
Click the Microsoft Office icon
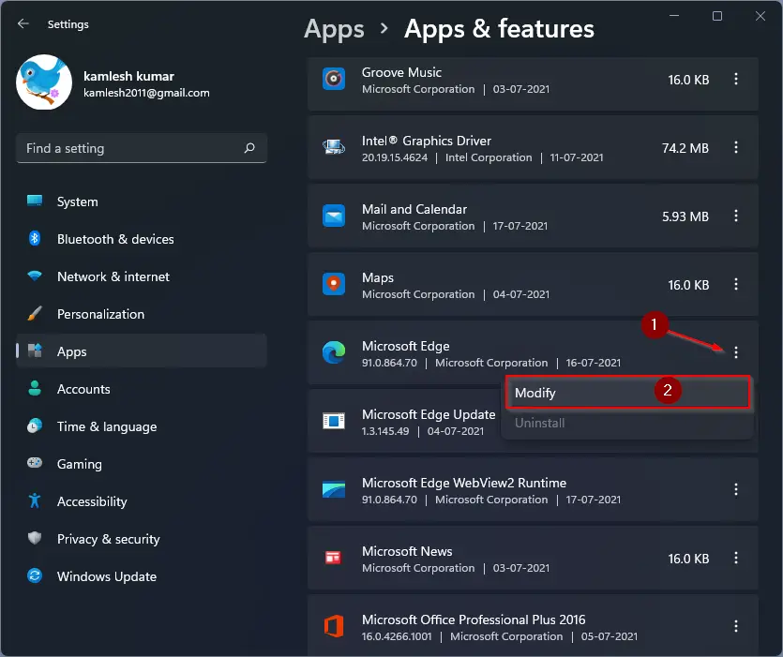pos(334,626)
